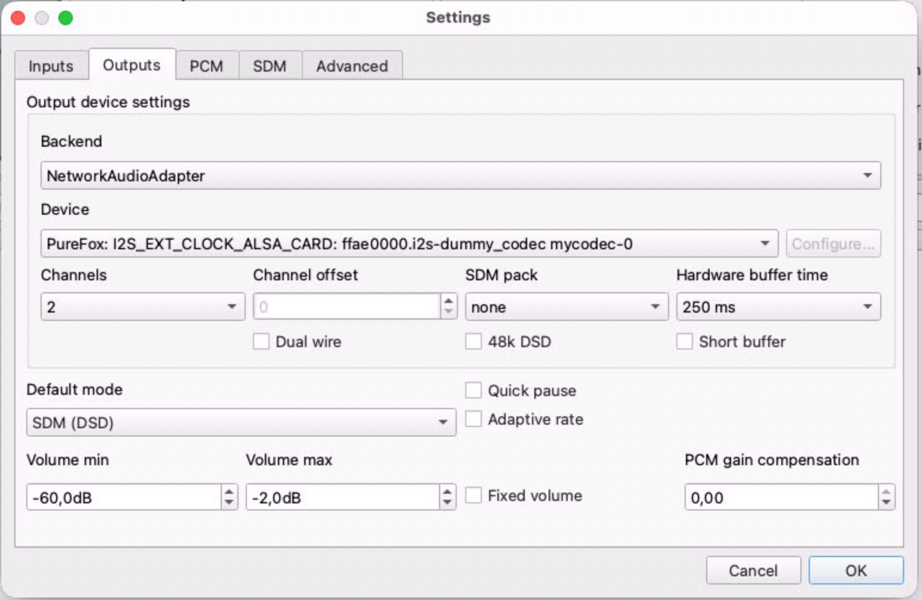The height and width of the screenshot is (600, 922).
Task: Enable Short buffer option
Action: pos(685,342)
